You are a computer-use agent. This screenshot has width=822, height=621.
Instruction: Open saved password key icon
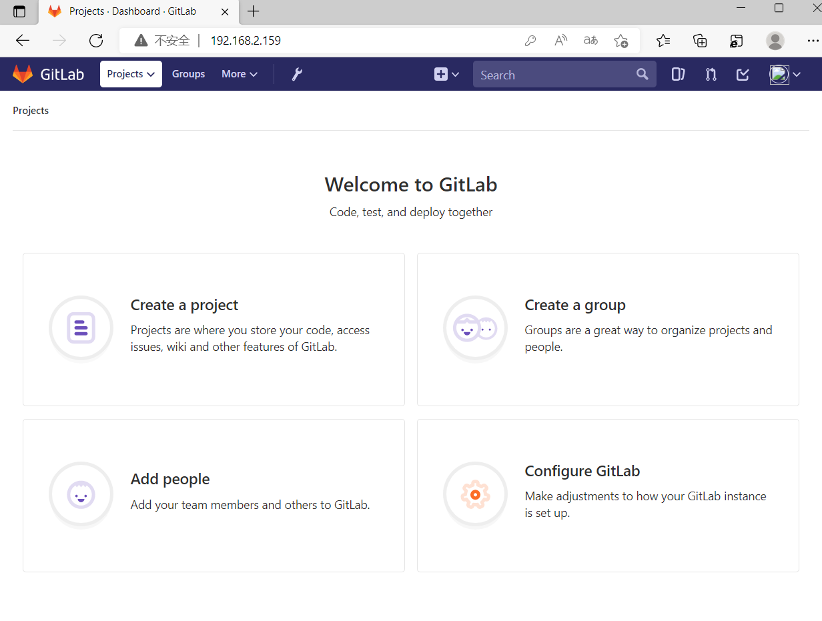530,41
